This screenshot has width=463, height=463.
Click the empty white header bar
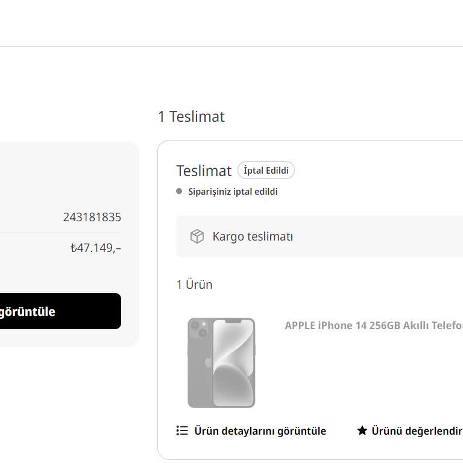[231, 23]
